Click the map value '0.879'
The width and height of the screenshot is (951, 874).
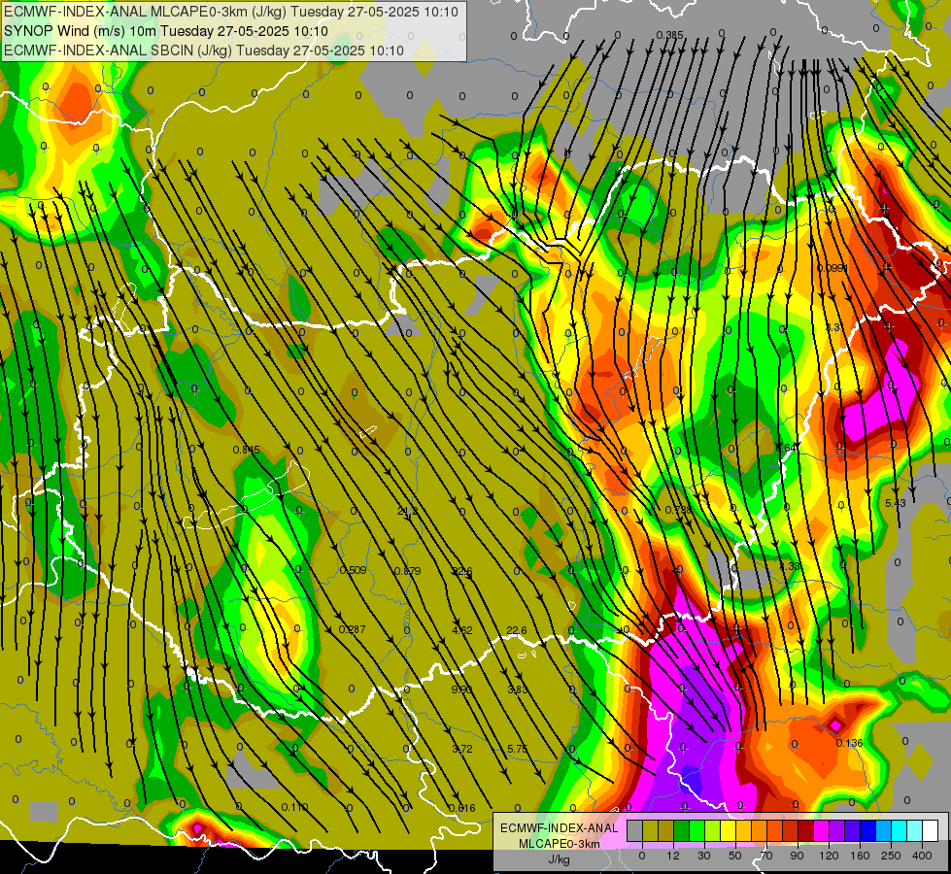coord(408,571)
